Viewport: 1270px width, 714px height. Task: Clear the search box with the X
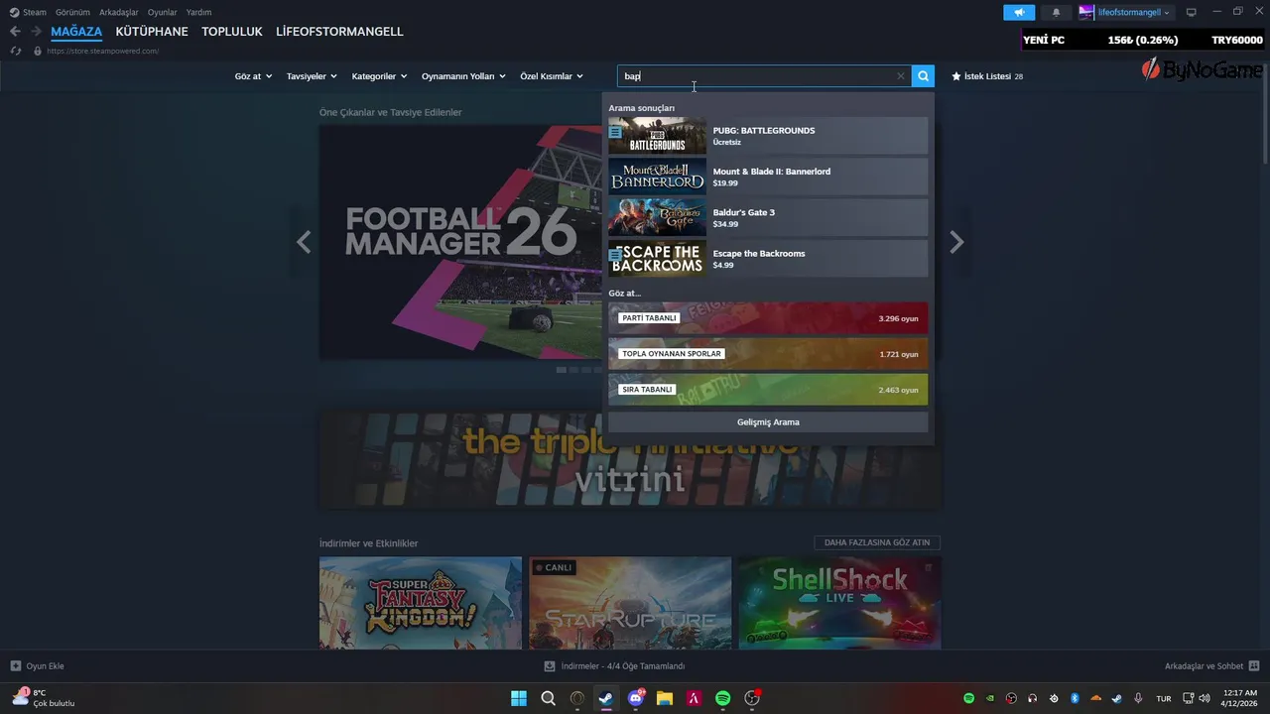pos(901,76)
